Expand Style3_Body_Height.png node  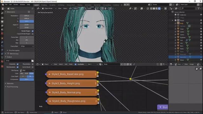tap(49, 83)
